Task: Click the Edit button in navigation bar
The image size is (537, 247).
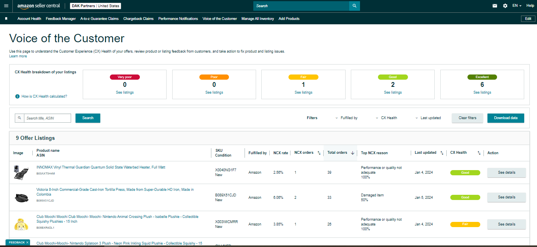Action: [x=528, y=19]
